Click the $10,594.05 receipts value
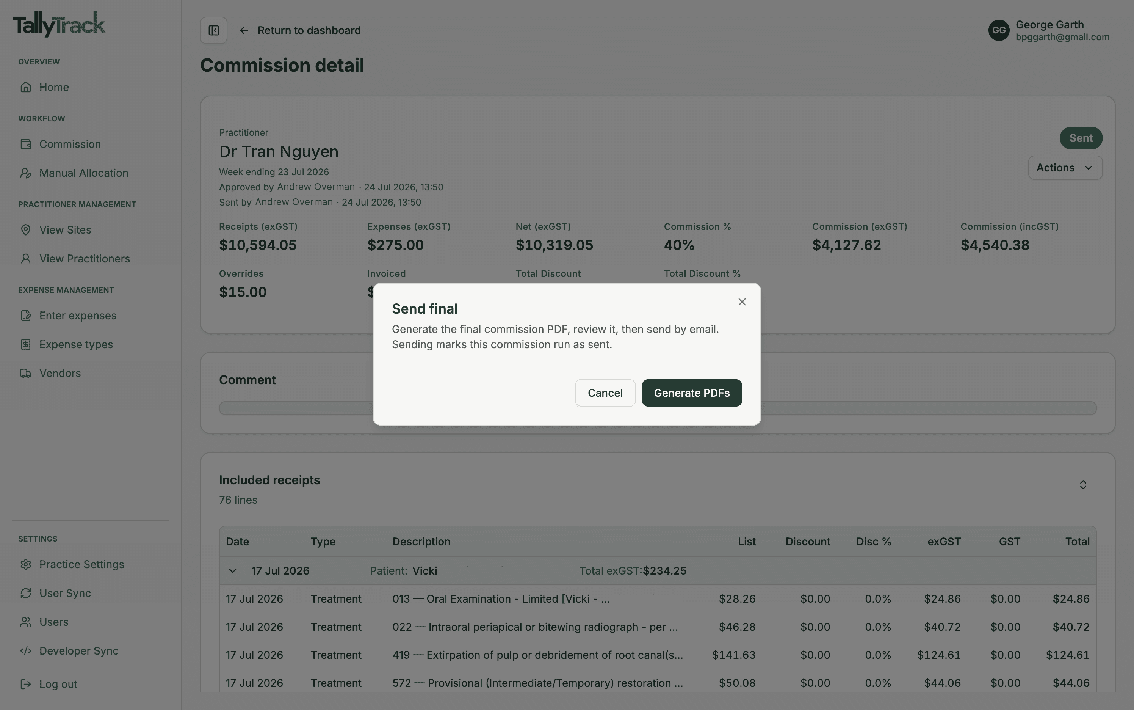 [x=258, y=245]
